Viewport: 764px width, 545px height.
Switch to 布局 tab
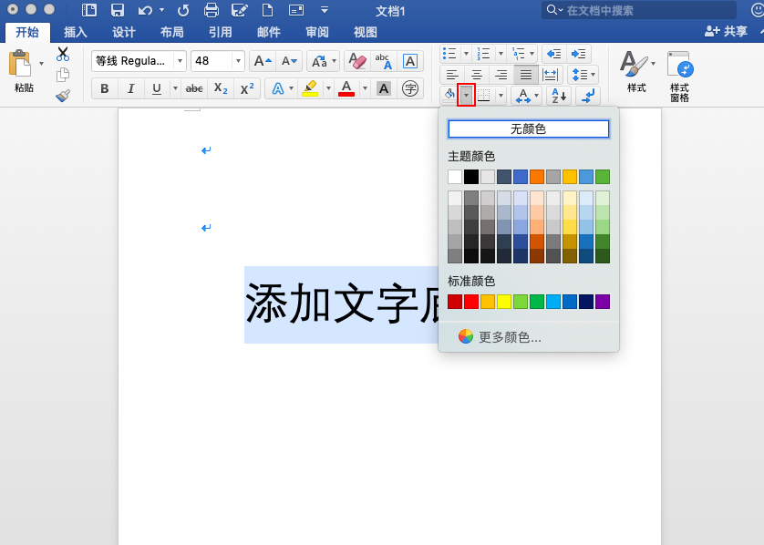(x=172, y=32)
